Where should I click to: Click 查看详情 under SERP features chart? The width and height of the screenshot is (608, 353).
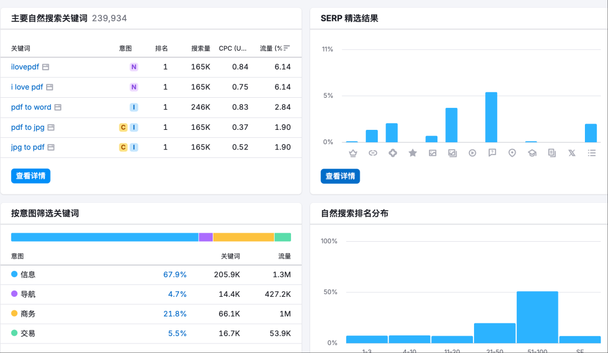pos(340,176)
